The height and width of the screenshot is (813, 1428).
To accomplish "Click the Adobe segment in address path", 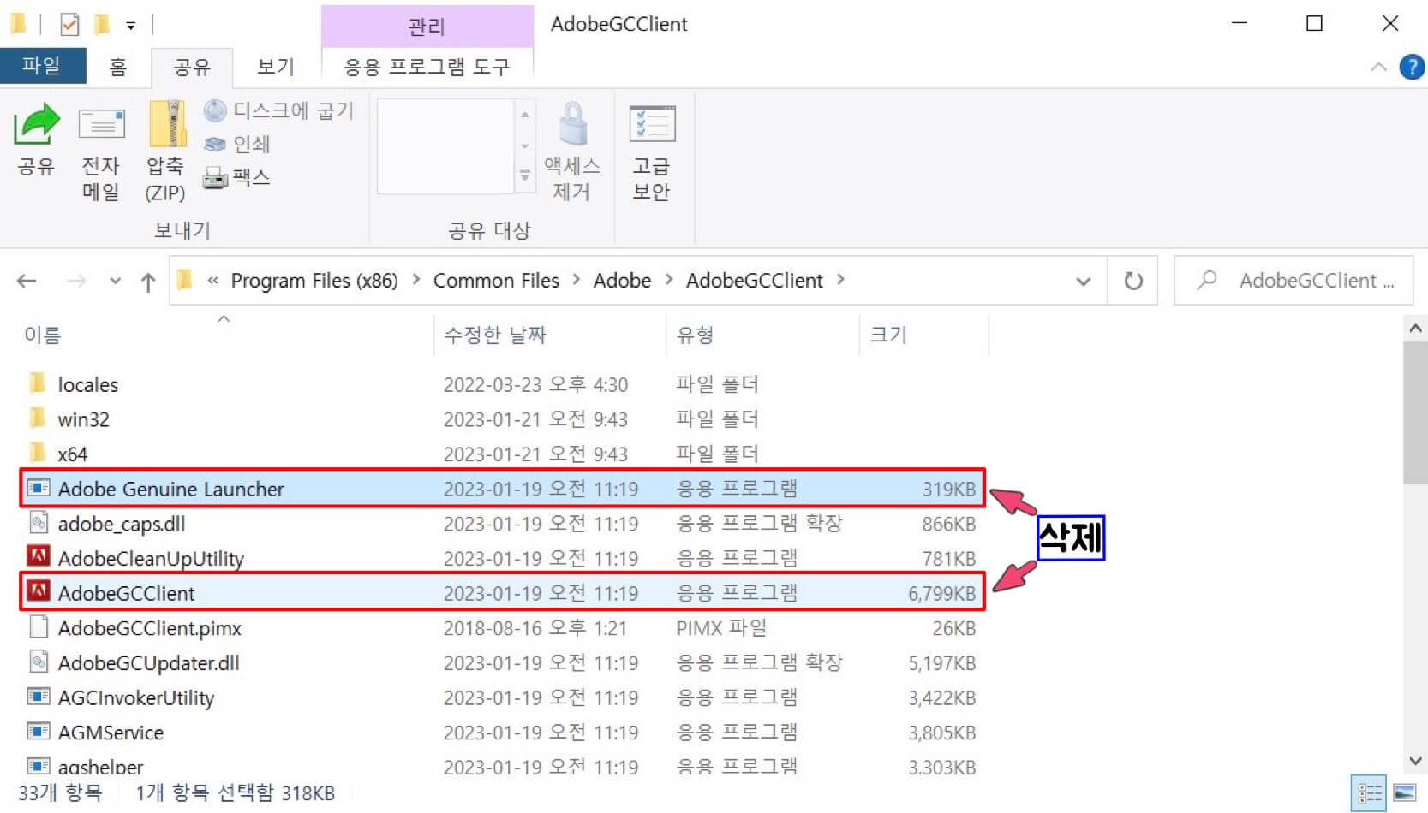I will click(622, 281).
